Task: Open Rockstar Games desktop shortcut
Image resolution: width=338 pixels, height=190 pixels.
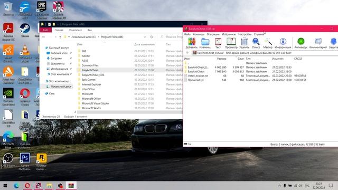Action: pyautogui.click(x=41, y=161)
